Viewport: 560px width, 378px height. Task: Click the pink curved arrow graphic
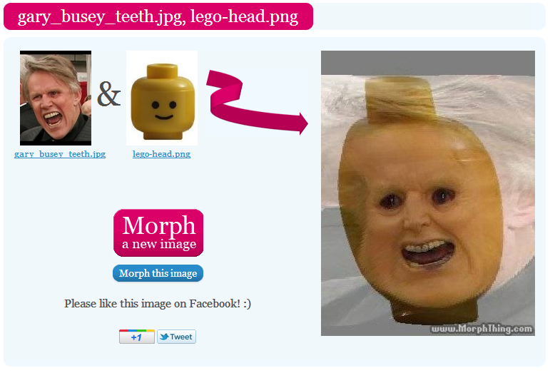click(x=257, y=103)
